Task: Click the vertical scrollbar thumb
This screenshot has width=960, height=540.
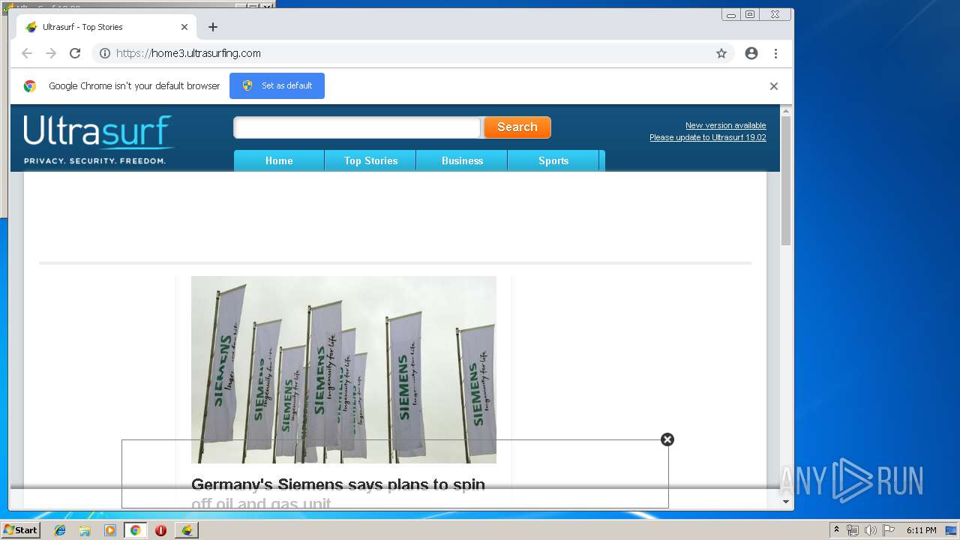Action: (x=786, y=181)
